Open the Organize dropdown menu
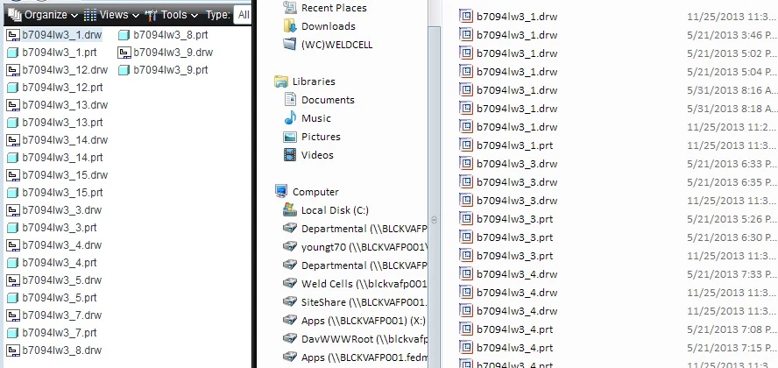778x368 pixels. (44, 15)
